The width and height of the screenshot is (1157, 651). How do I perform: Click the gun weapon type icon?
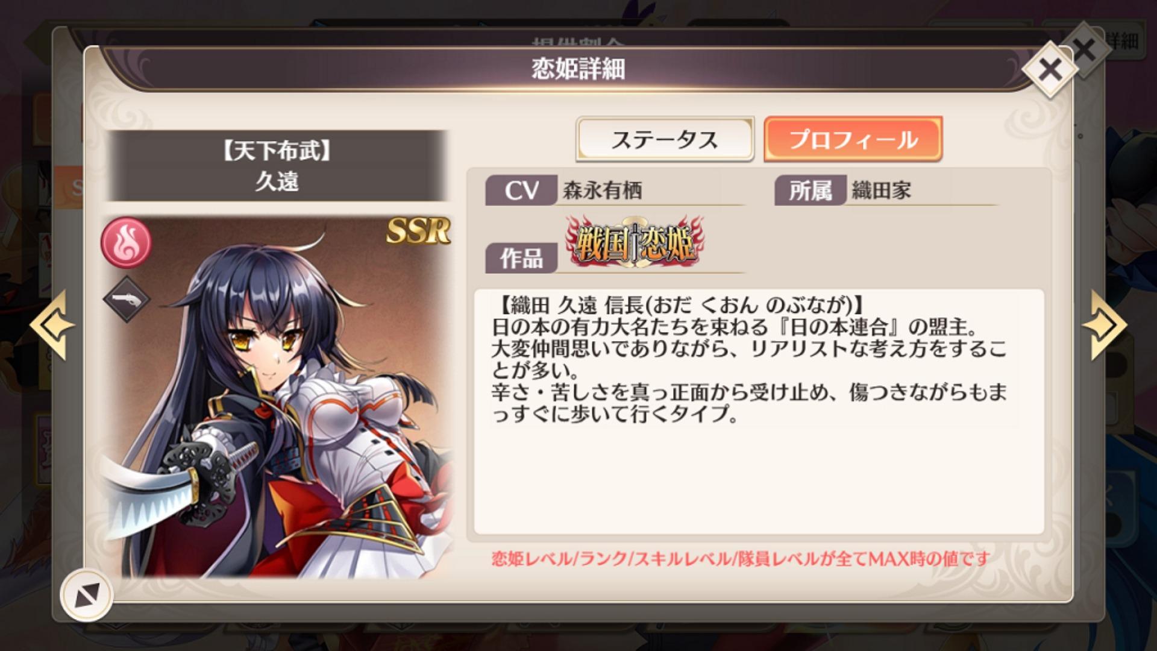(x=126, y=299)
